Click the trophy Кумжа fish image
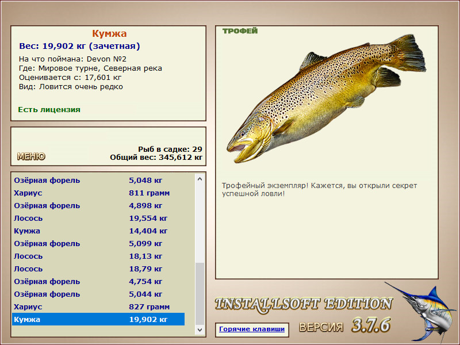460x345 pixels. click(326, 98)
